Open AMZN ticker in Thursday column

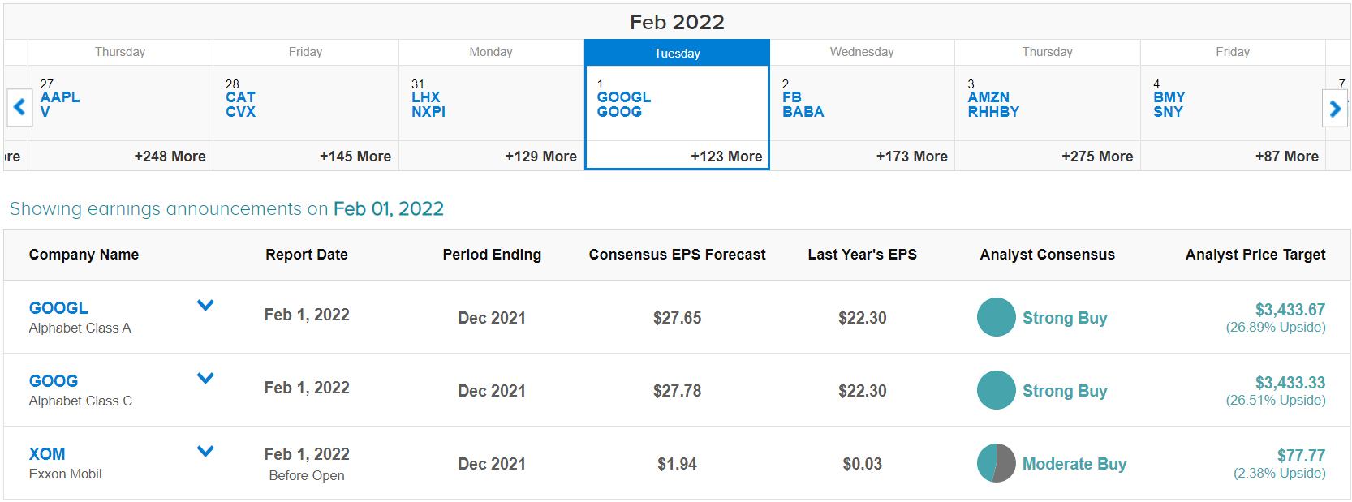tap(988, 97)
